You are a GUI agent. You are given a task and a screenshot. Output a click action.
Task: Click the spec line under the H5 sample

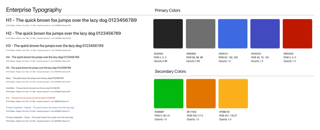pyautogui.click(x=38, y=72)
